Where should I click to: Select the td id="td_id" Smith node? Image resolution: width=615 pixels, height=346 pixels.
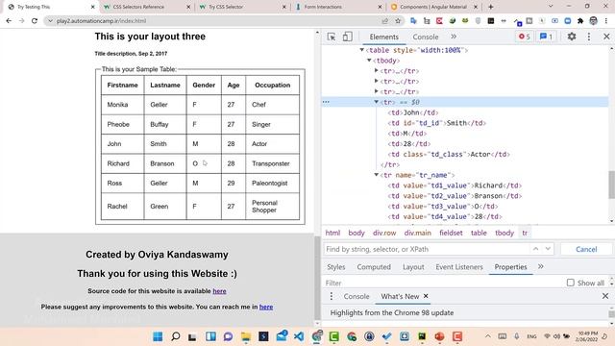(436, 123)
